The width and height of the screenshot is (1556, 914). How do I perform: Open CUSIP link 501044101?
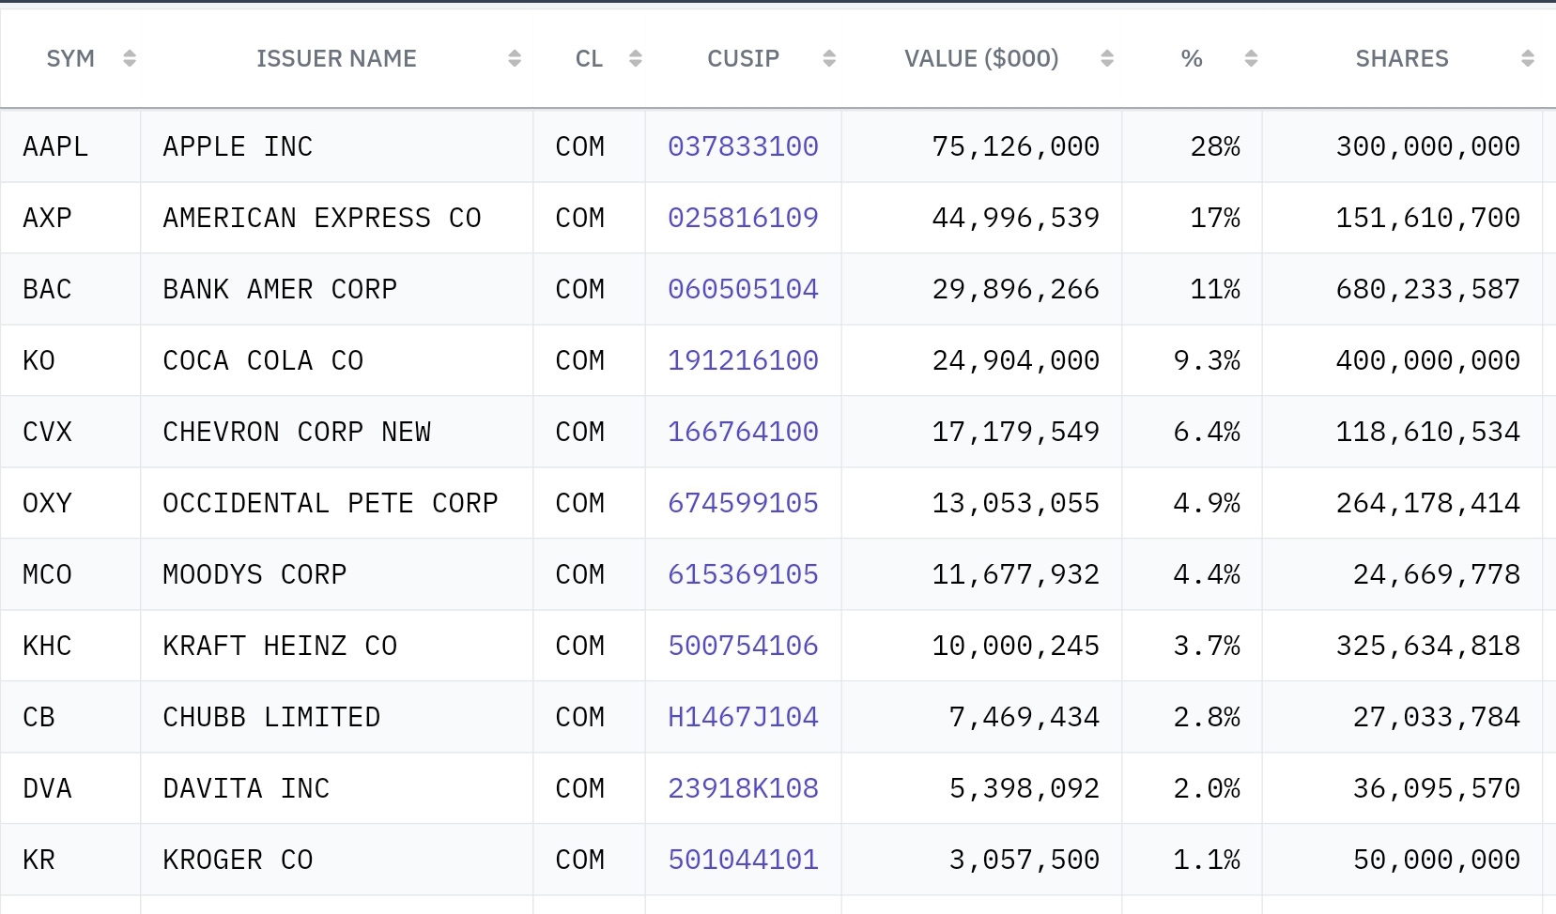743,860
